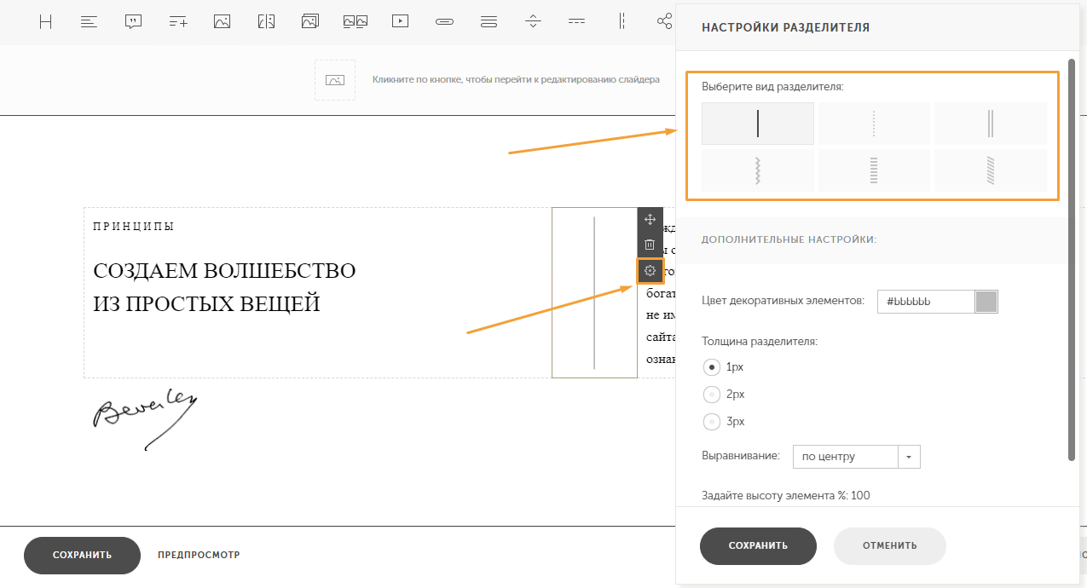The width and height of the screenshot is (1087, 588).
Task: Click the 'Принципы' subtitle text
Action: pyautogui.click(x=134, y=227)
